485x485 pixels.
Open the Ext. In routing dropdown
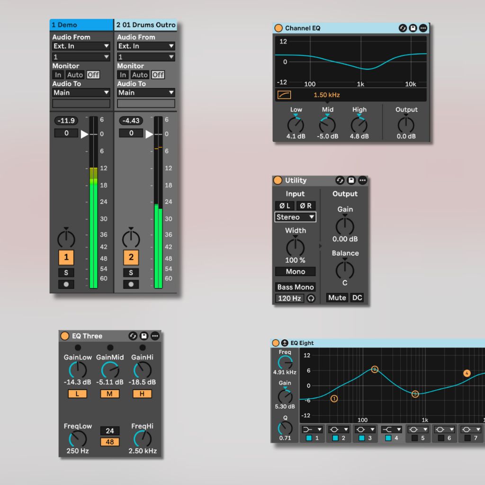coord(81,46)
